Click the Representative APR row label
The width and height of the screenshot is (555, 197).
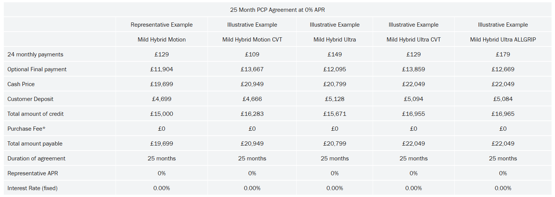coord(33,173)
